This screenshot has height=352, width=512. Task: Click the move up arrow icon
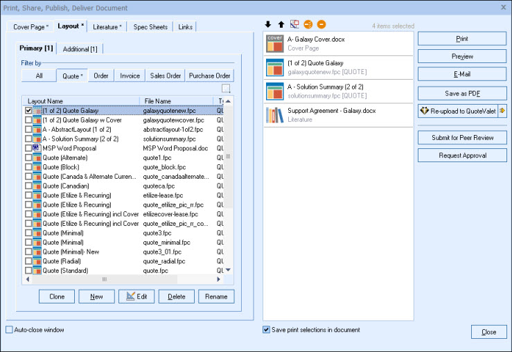[281, 25]
